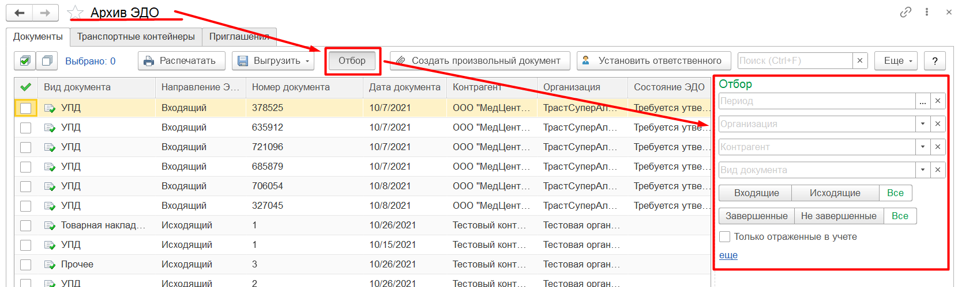Click the green checkmark column header
Image resolution: width=958 pixels, height=287 pixels.
(25, 87)
